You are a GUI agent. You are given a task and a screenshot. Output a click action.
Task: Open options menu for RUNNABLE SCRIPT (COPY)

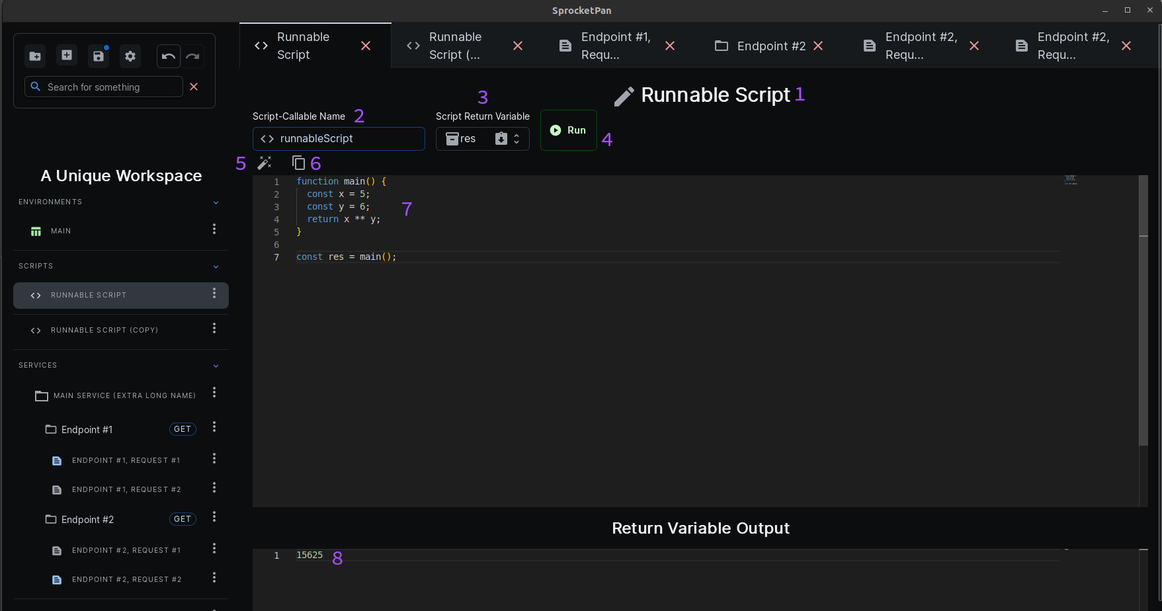click(x=214, y=328)
